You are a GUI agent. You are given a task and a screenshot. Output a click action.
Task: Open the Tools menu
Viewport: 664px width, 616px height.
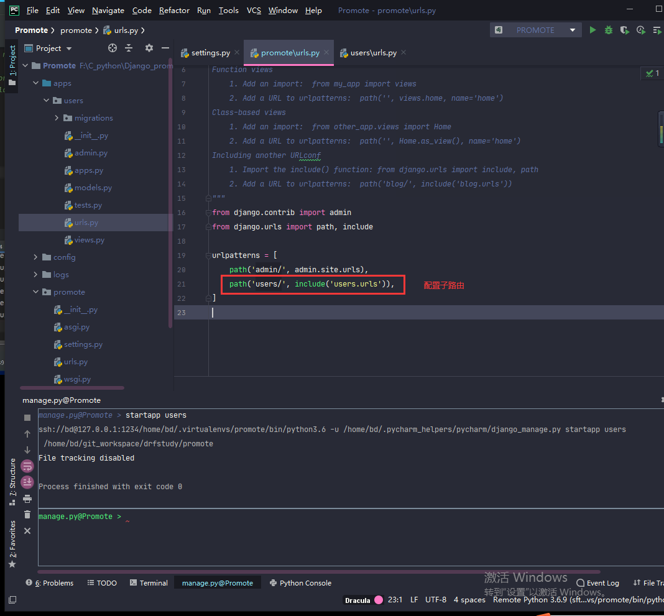[228, 10]
